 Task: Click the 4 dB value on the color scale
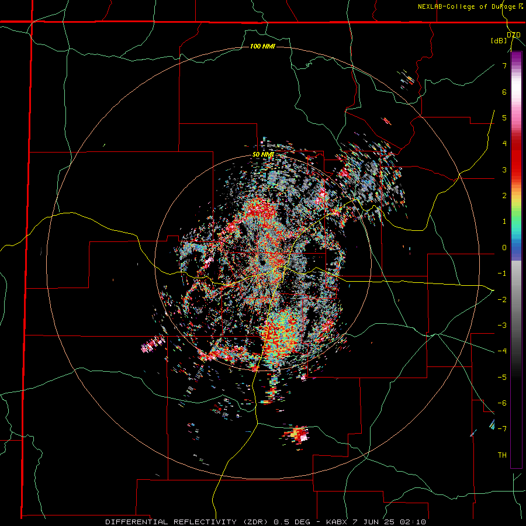click(504, 144)
